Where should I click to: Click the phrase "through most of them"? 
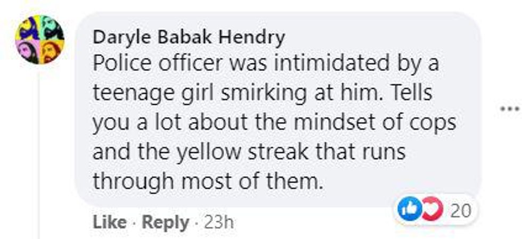[x=208, y=181]
